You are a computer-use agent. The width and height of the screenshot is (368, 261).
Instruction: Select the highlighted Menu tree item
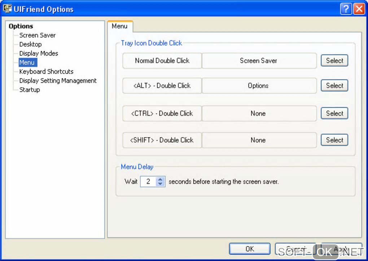click(x=28, y=62)
